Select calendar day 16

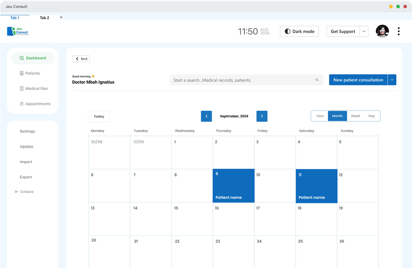click(234, 219)
